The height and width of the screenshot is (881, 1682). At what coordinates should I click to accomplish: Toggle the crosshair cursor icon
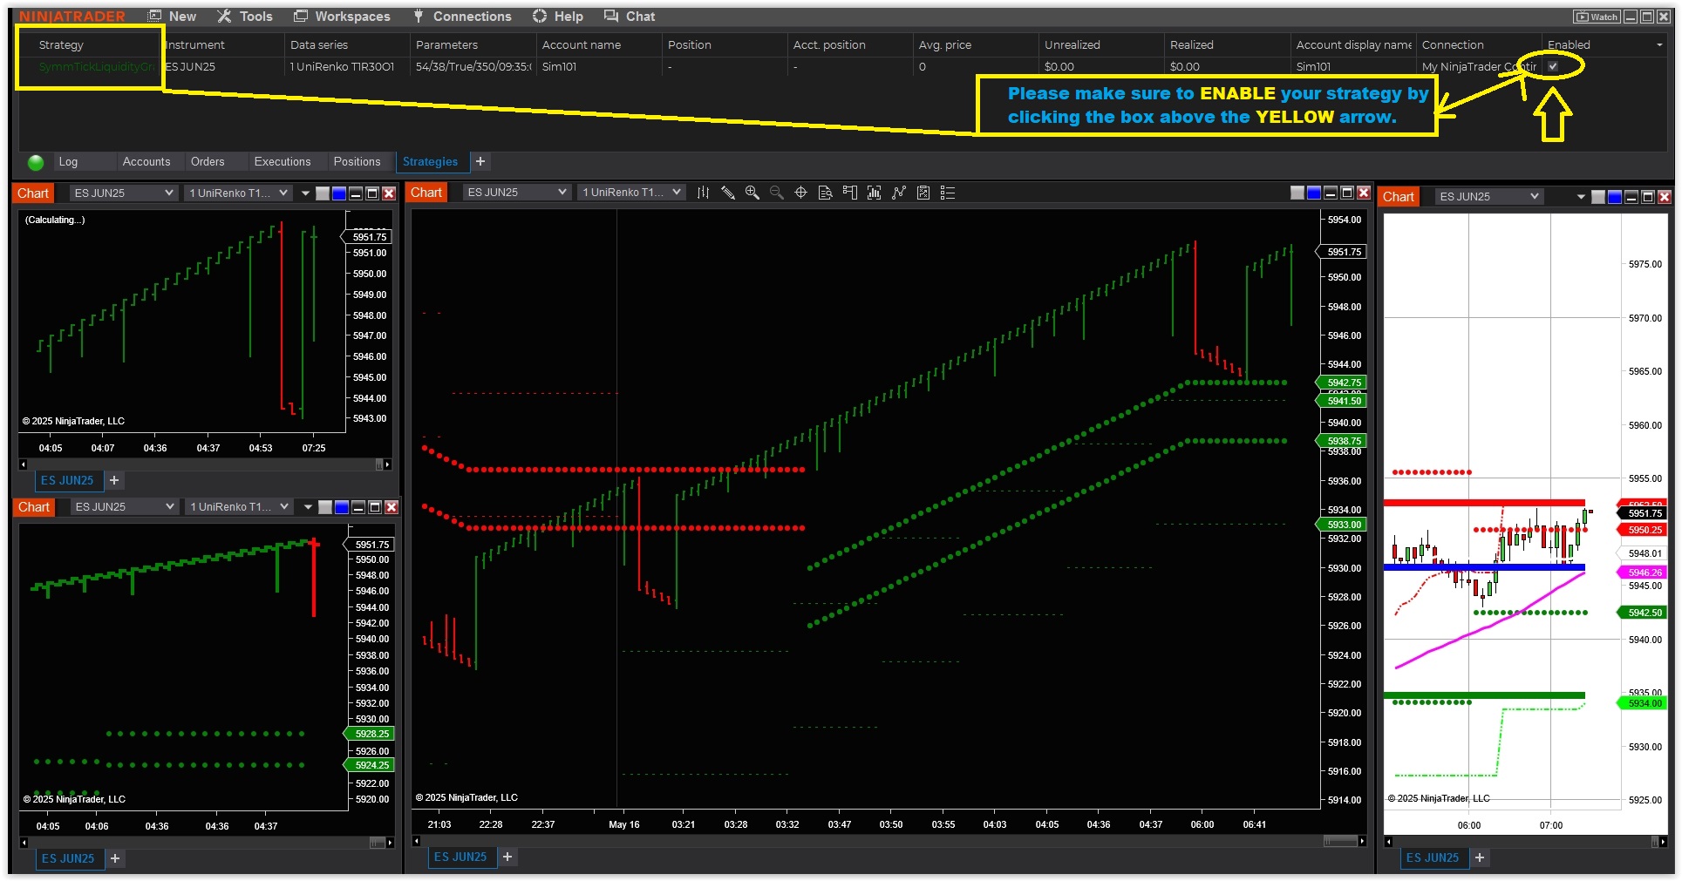point(800,193)
